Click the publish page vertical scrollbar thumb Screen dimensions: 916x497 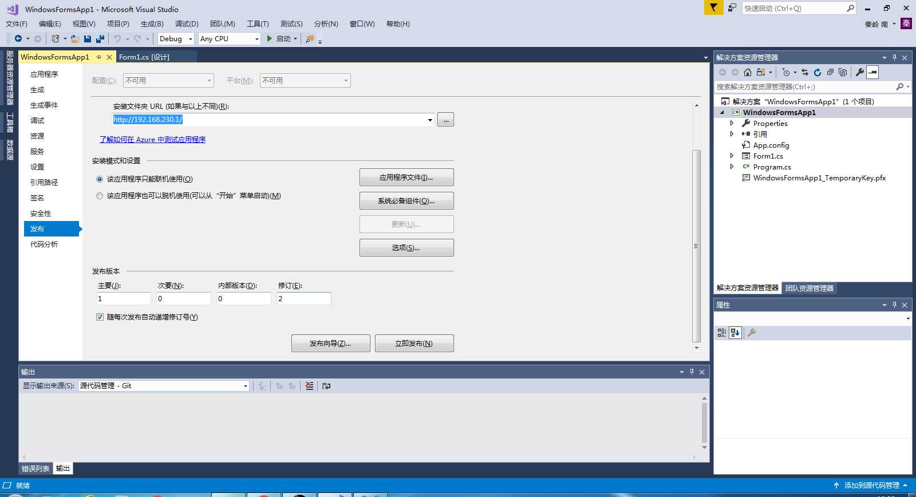coord(697,246)
